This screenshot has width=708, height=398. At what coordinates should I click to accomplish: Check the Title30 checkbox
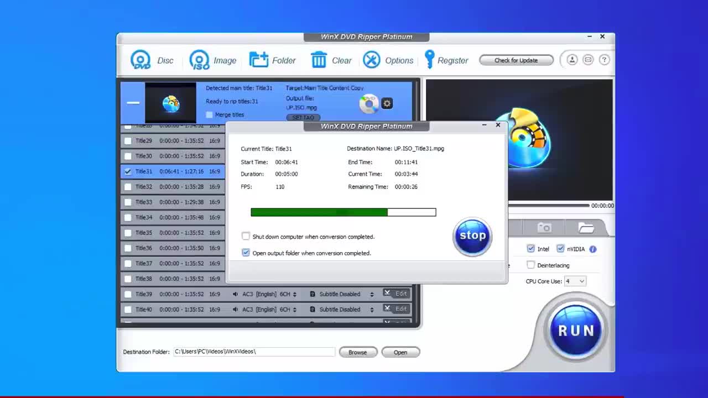[128, 156]
